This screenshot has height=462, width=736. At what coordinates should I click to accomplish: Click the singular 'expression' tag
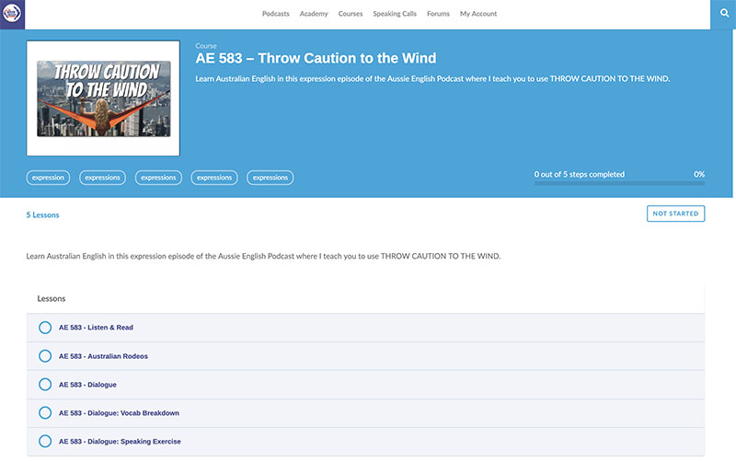[48, 178]
